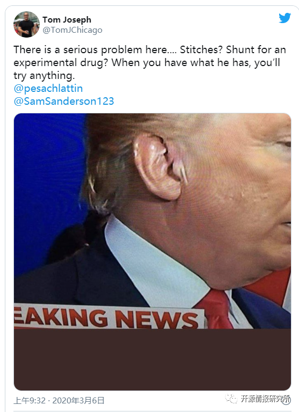Open the @pesachlattin mention
The image size is (299, 412).
(x=48, y=89)
